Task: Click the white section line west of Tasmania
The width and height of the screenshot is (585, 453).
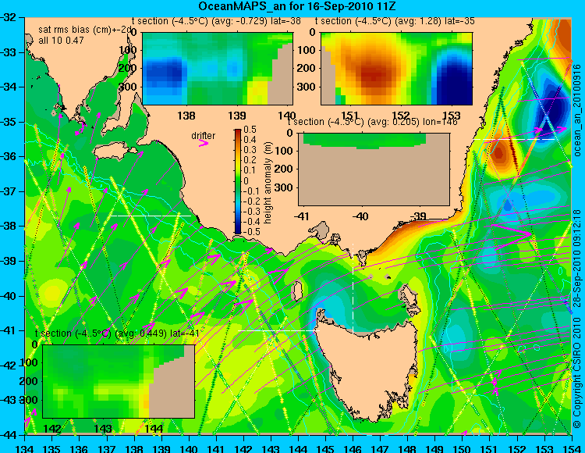Action: click(x=278, y=330)
